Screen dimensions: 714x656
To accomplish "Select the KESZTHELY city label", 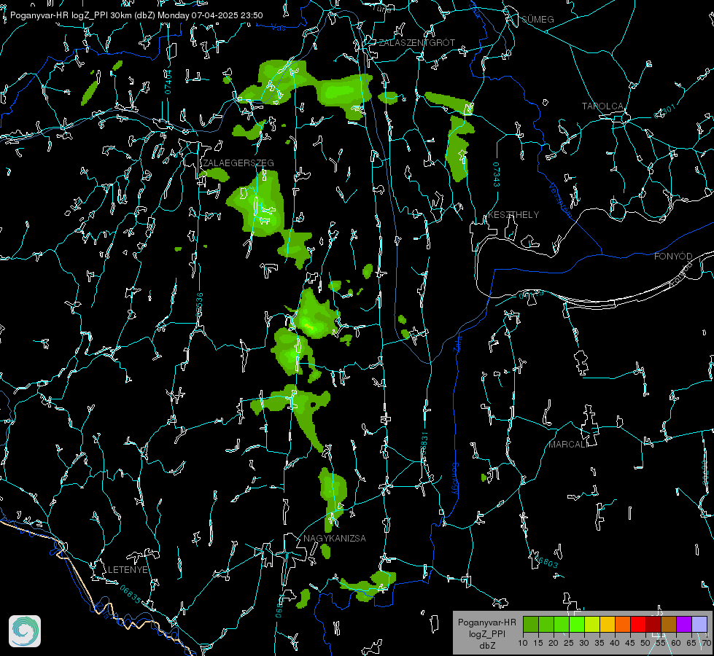I will pyautogui.click(x=513, y=215).
